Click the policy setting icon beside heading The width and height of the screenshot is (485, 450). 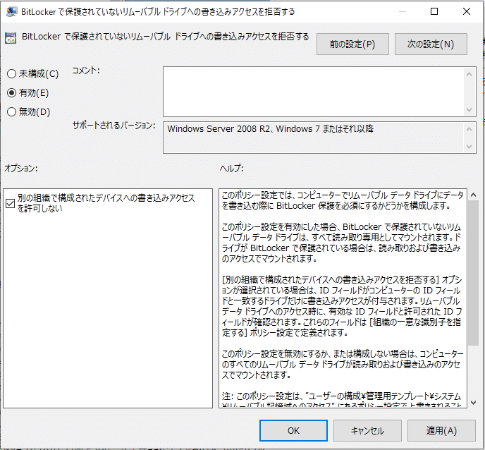click(11, 38)
